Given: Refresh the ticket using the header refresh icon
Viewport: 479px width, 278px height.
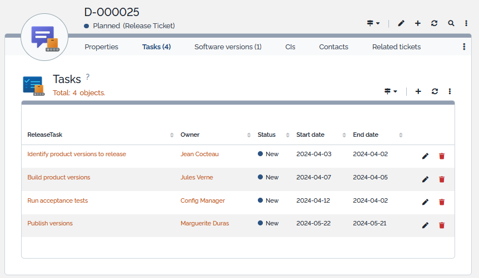Looking at the screenshot, I should pos(435,23).
